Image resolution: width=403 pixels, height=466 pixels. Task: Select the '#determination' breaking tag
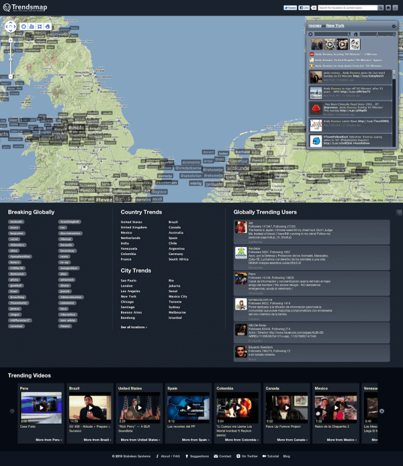[x=71, y=297]
